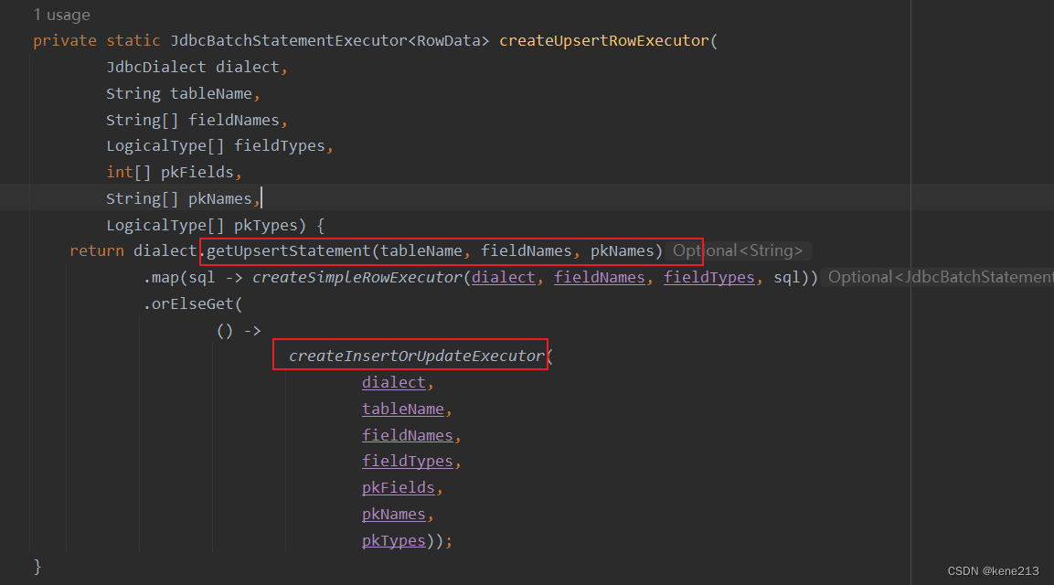Click the underlined dialect parameter in createSimpleRowExecutor
1054x585 pixels.
pyautogui.click(x=503, y=277)
